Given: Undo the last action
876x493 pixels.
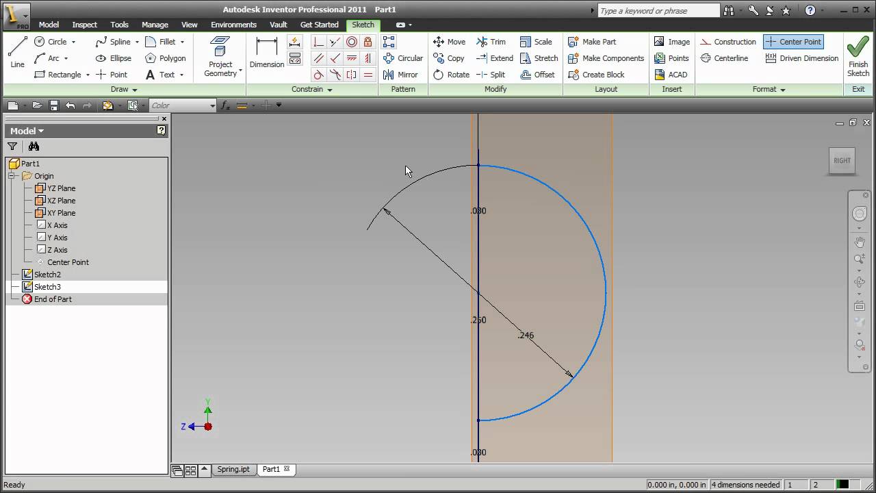Looking at the screenshot, I should pyautogui.click(x=70, y=105).
